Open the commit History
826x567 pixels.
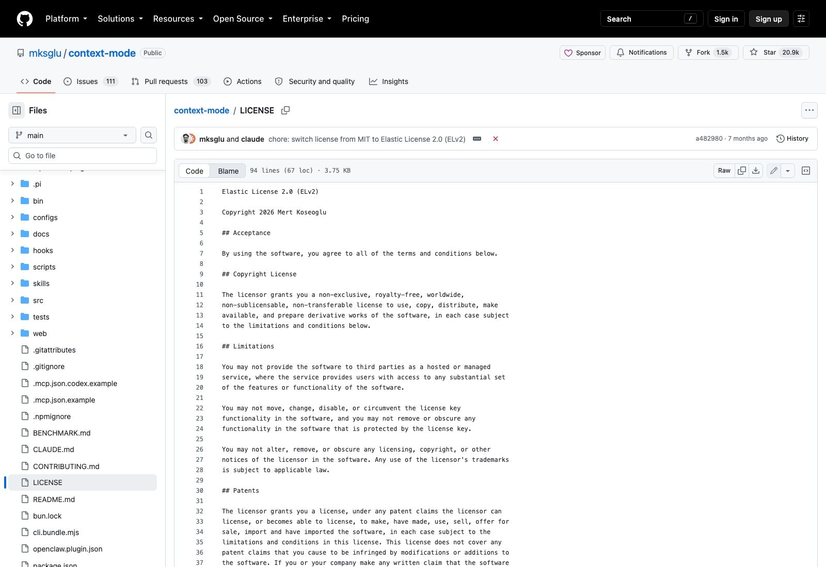792,139
